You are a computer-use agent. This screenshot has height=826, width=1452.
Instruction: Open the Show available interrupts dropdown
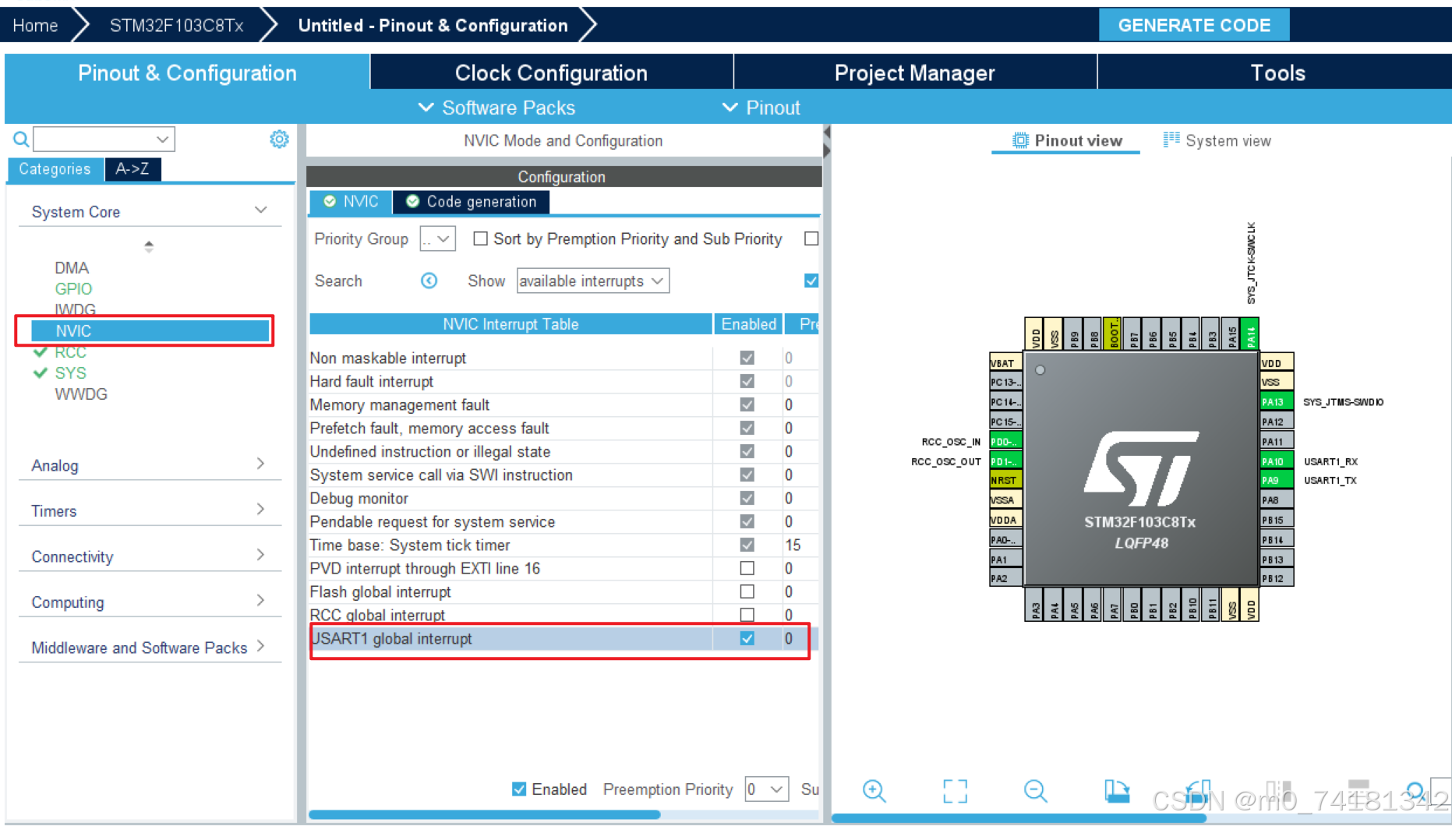(x=592, y=281)
